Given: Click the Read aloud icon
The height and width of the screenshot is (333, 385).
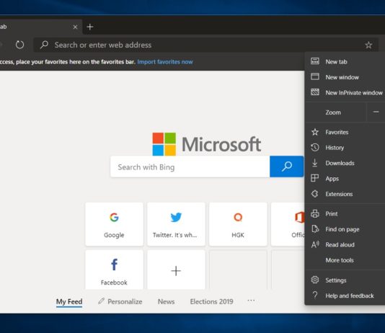Looking at the screenshot, I should tap(315, 244).
